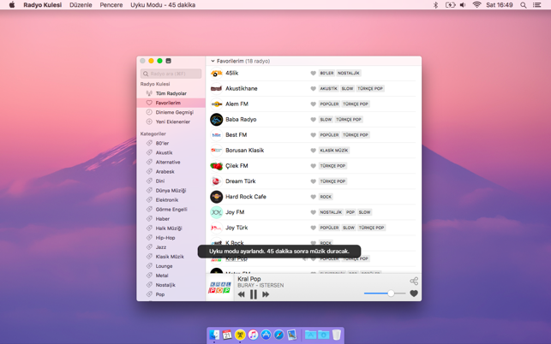Unfavorite Alem FM using its heart
551x344 pixels.
point(313,104)
